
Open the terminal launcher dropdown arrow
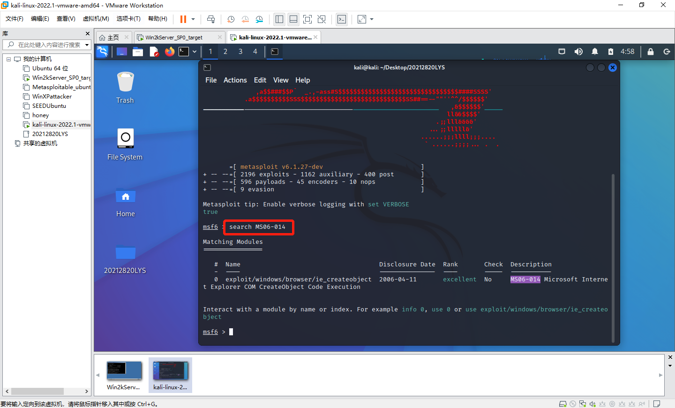coord(195,52)
